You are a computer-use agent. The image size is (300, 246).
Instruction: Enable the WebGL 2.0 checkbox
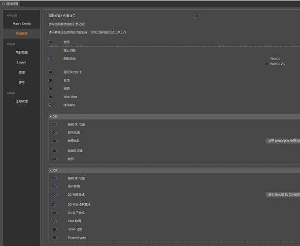point(267,64)
